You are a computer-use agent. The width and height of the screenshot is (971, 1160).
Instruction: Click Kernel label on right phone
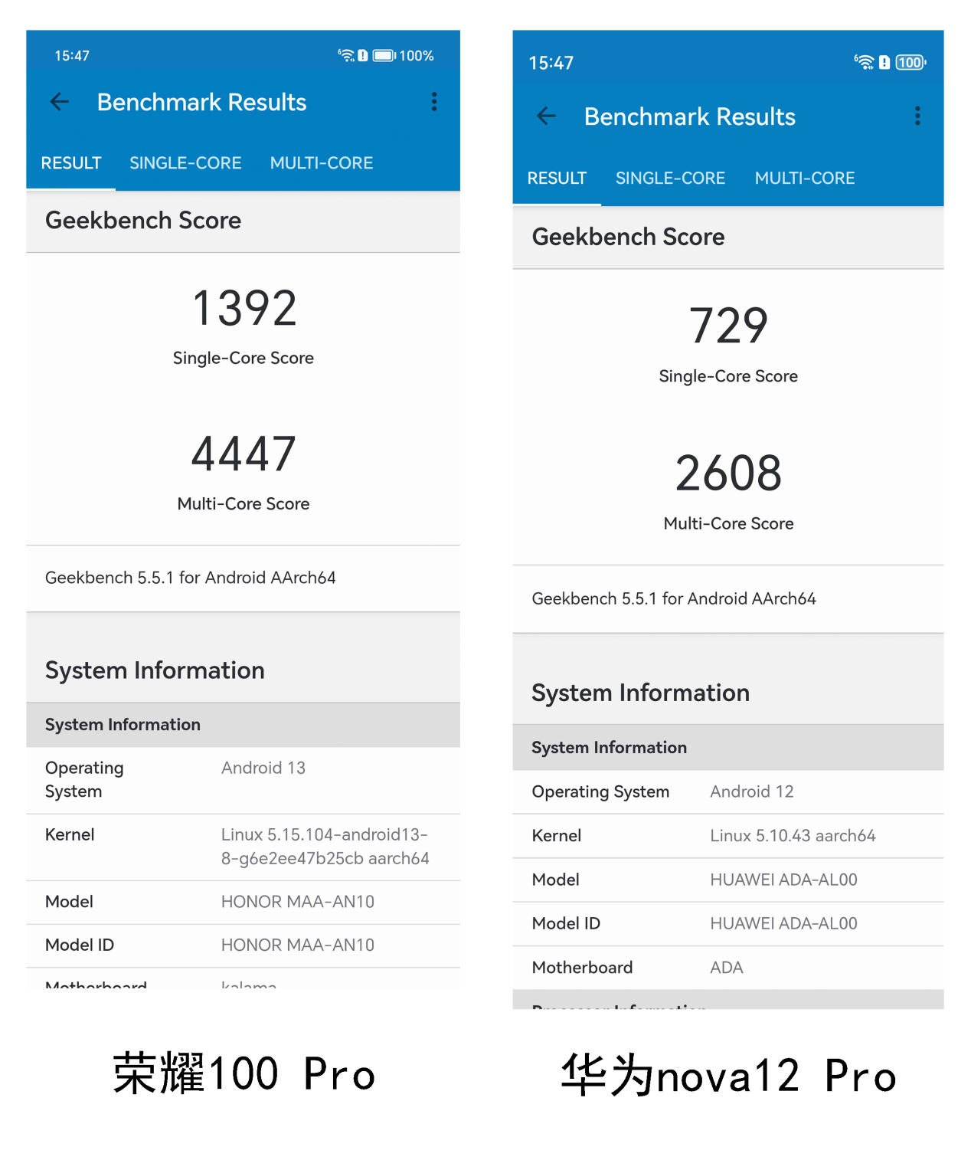tap(557, 836)
